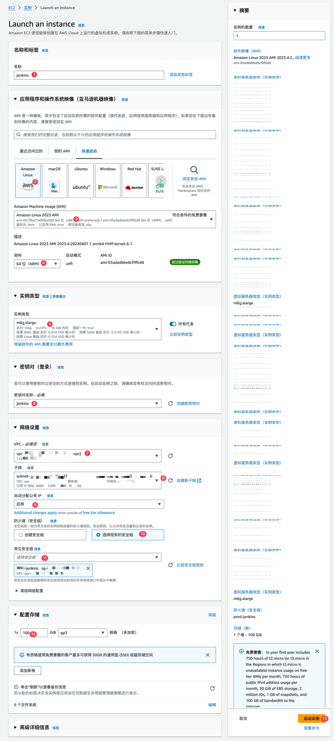The width and height of the screenshot is (334, 741).
Task: Select the Windows Microsoft AMI tile
Action: point(108,181)
